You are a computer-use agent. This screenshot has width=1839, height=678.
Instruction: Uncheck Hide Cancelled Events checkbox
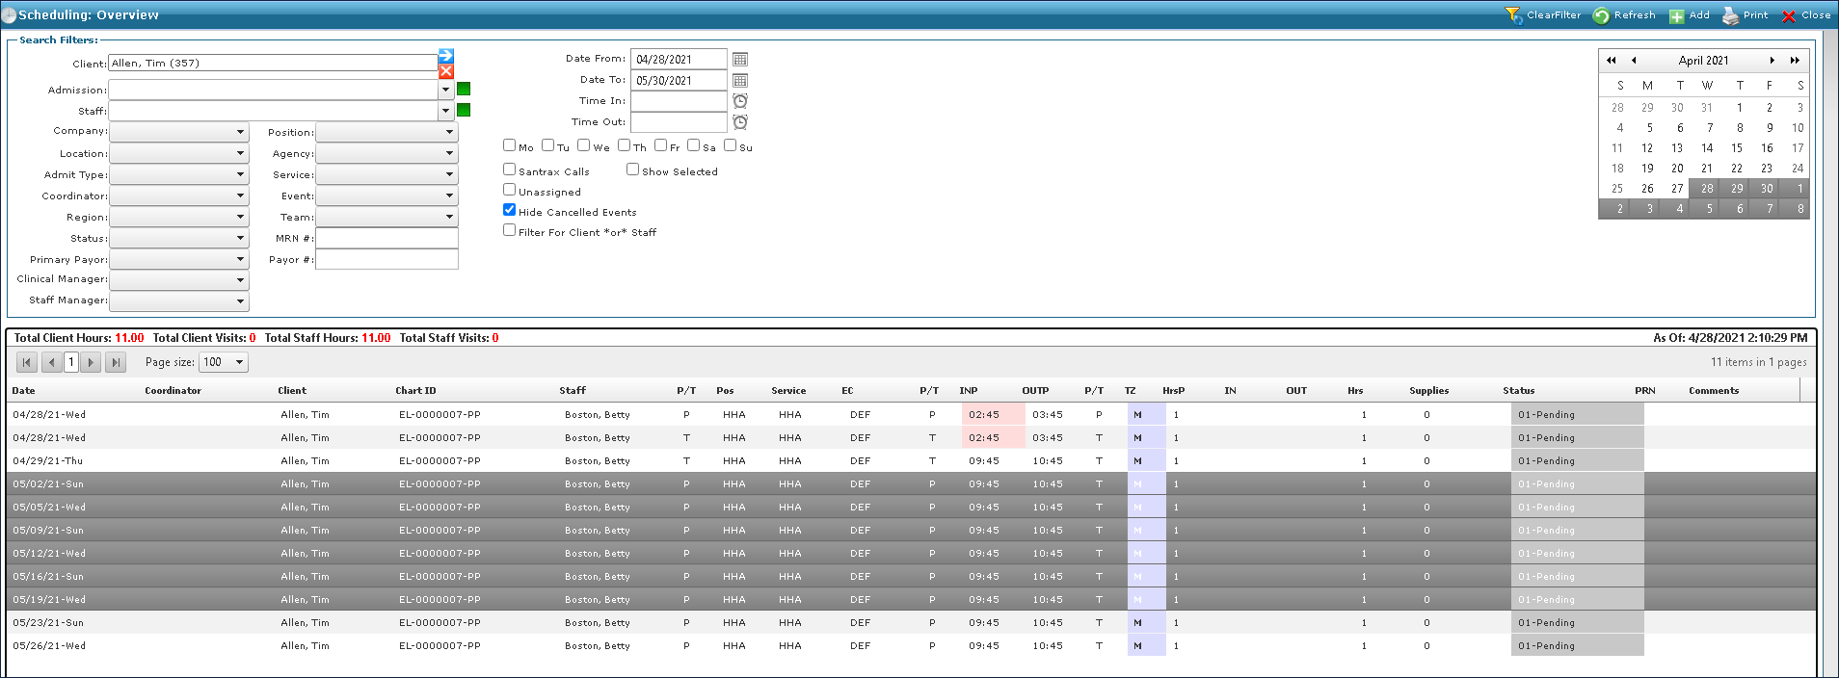click(510, 210)
